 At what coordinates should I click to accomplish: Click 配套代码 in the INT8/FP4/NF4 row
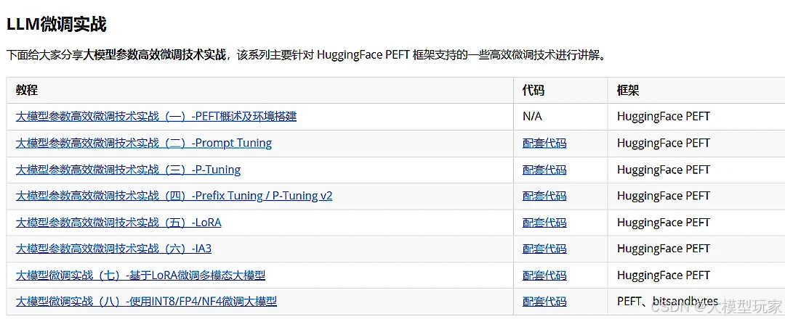point(544,301)
